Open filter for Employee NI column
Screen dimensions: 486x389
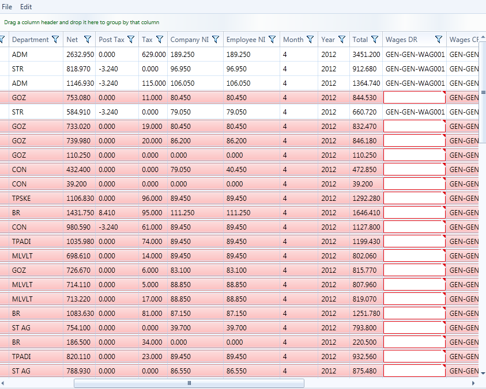(272, 40)
